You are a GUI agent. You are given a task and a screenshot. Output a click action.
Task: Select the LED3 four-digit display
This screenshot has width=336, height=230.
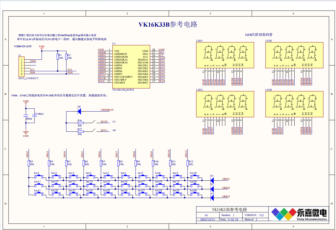[x=225, y=104]
